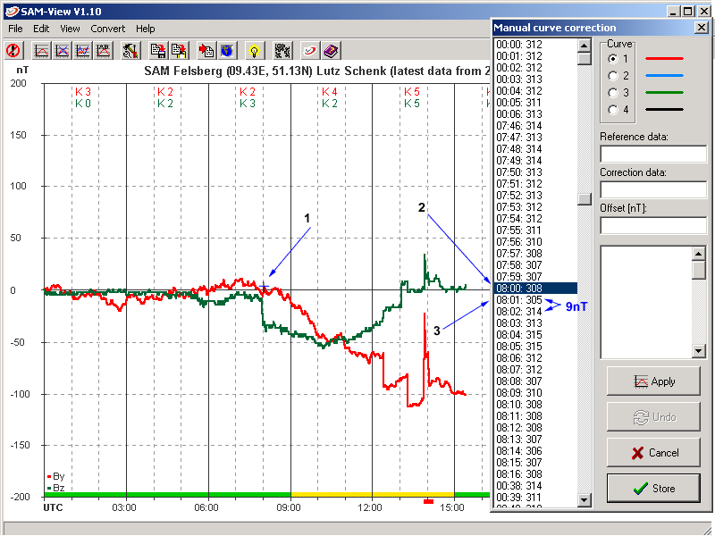Screen dimensions: 715x536
Task: Select the list row "07:50: 313"
Action: (535, 172)
